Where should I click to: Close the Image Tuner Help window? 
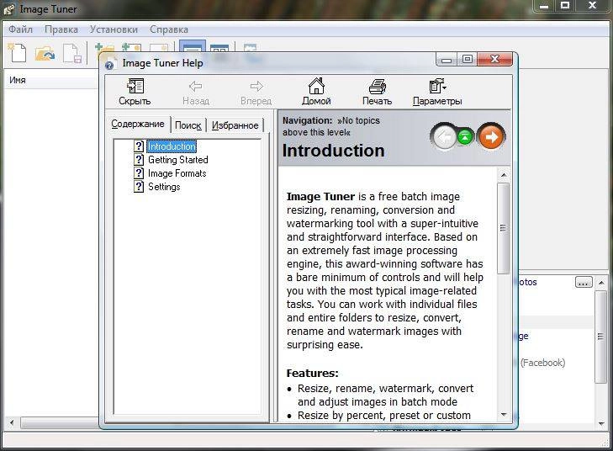pos(494,59)
